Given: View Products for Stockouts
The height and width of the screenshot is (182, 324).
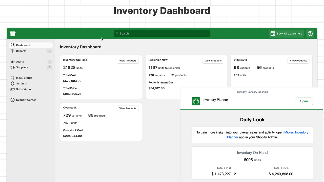Looking at the screenshot, I should (x=298, y=61).
